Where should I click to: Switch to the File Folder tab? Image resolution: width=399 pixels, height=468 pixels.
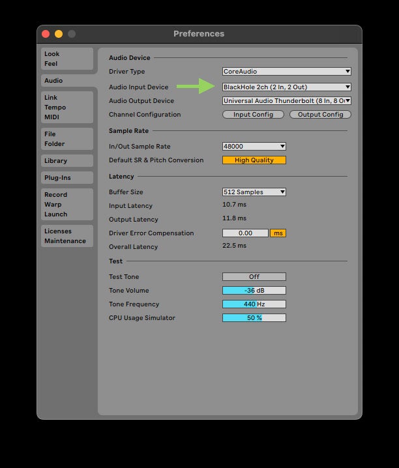pos(67,139)
